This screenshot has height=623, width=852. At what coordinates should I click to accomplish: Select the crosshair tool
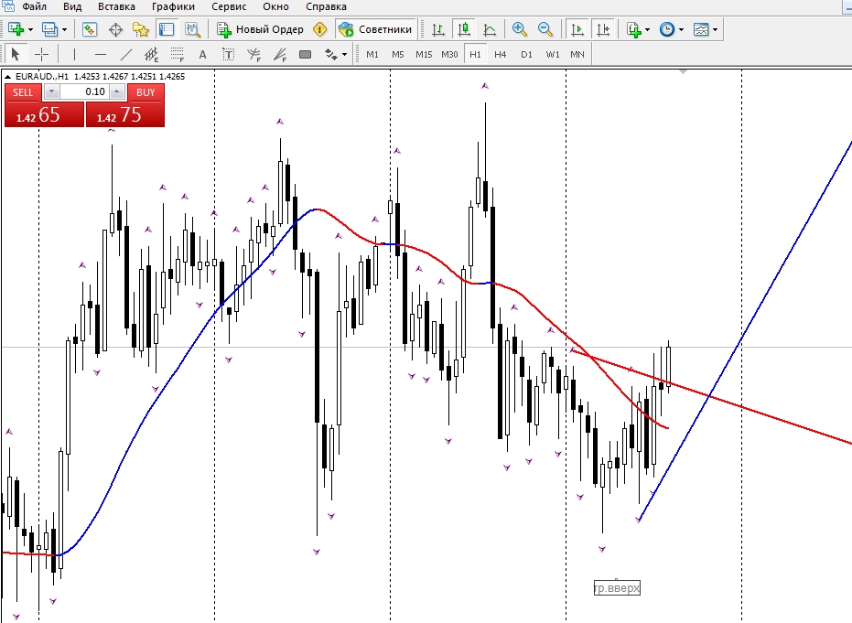[x=41, y=54]
